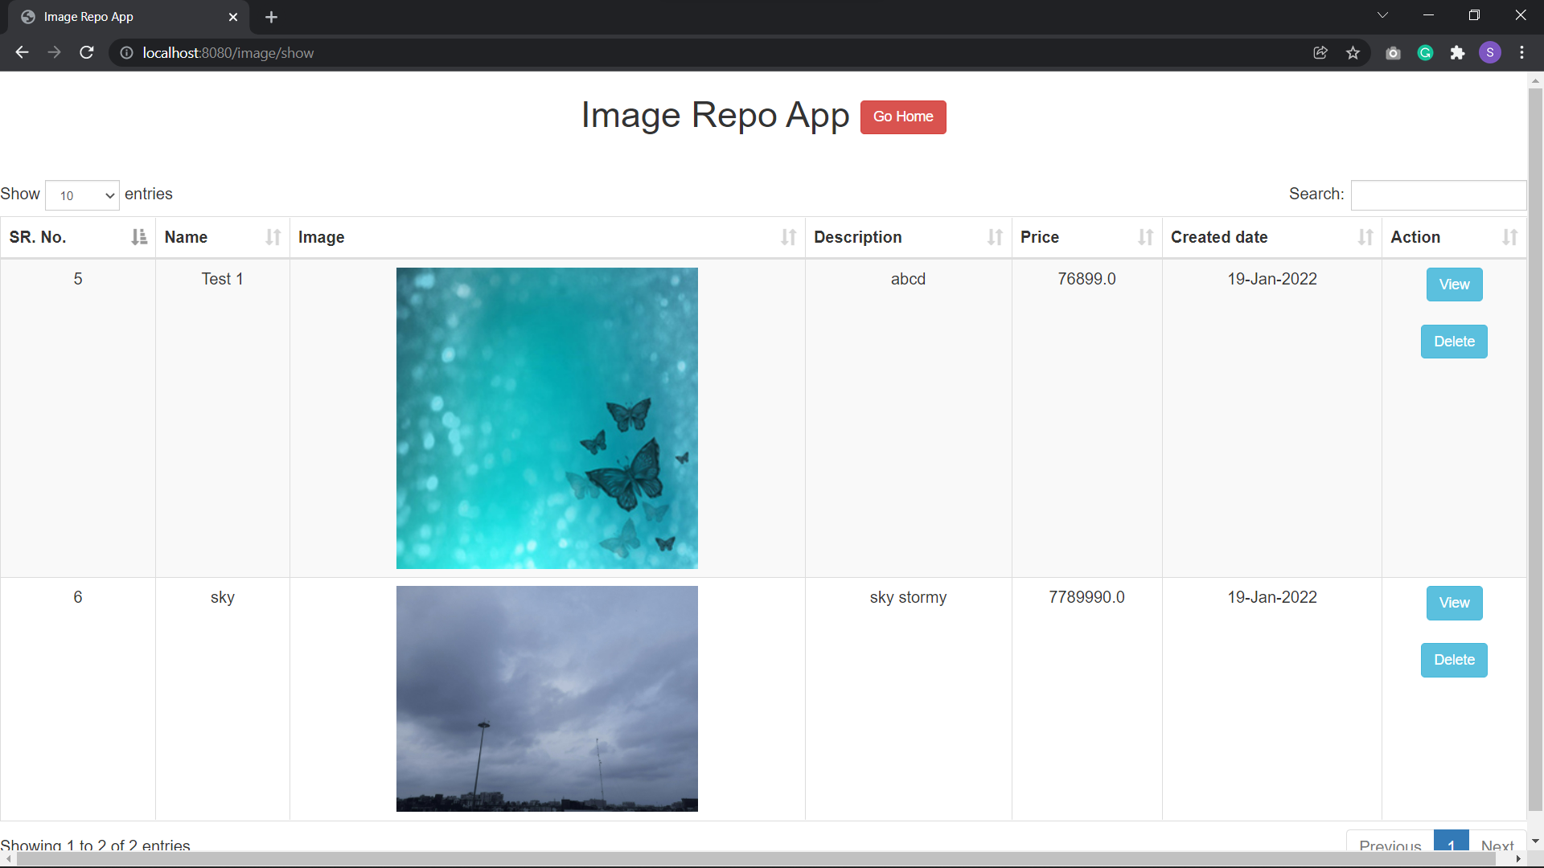Click the browser forward arrow

pos(54,53)
